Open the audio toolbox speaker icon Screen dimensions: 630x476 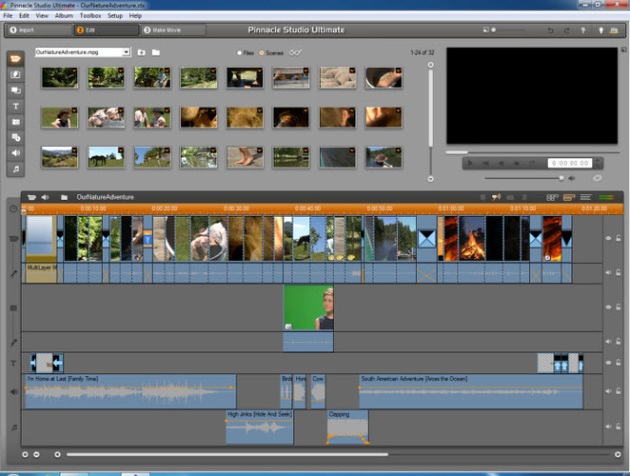45,197
